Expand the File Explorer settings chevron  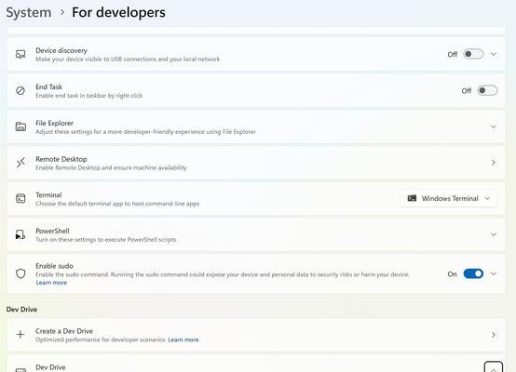(494, 126)
